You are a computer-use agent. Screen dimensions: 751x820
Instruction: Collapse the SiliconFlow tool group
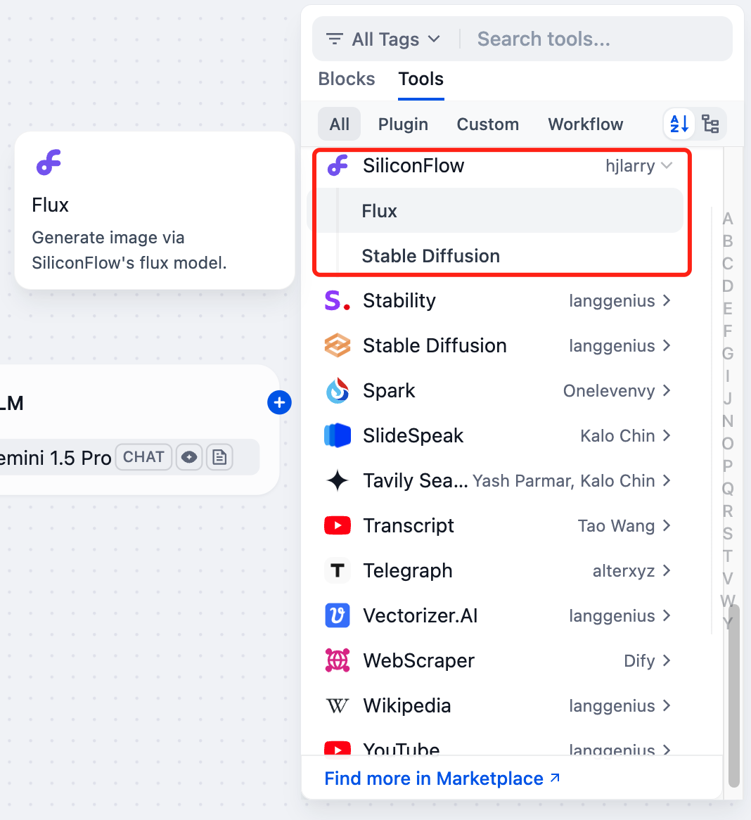tap(667, 166)
